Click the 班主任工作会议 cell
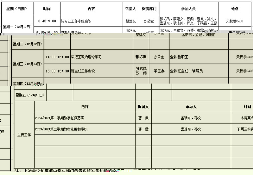253x175 pixels. pyautogui.click(x=102, y=71)
